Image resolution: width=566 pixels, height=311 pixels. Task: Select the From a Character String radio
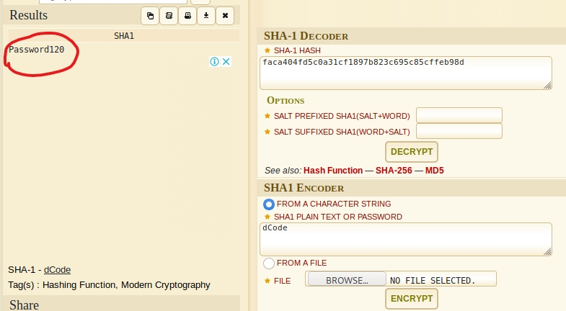(269, 204)
